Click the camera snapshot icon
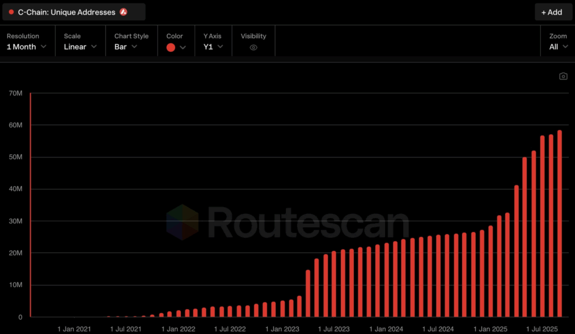Image resolution: width=575 pixels, height=334 pixels. click(x=563, y=76)
